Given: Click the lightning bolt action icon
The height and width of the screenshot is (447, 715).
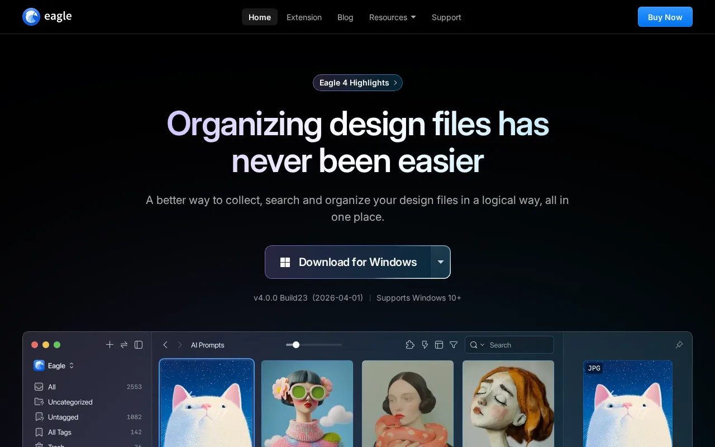Looking at the screenshot, I should [x=425, y=345].
